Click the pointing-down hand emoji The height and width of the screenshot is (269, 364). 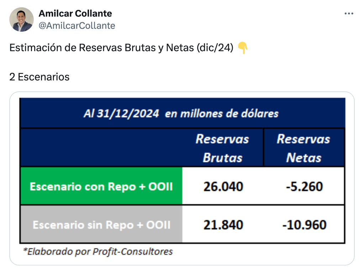tap(242, 48)
